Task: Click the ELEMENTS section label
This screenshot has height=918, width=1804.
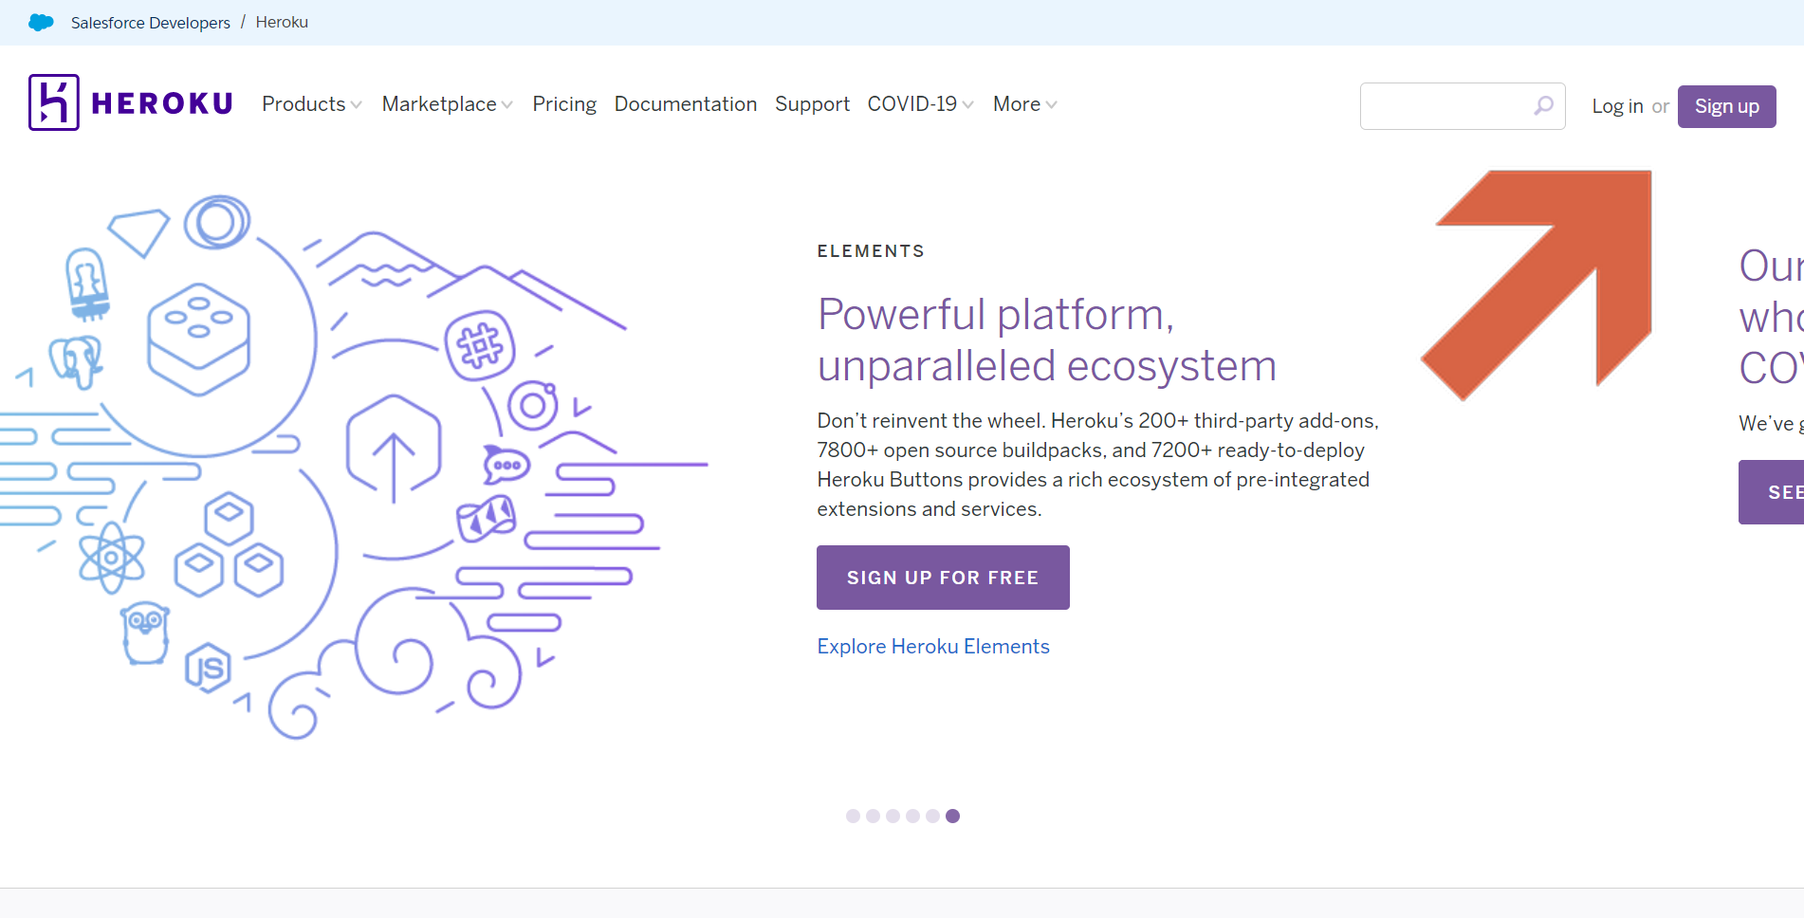Action: pyautogui.click(x=871, y=251)
